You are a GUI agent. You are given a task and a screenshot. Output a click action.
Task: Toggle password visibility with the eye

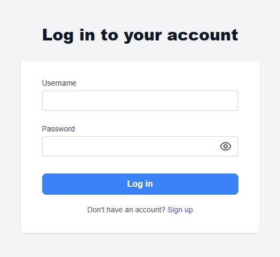point(226,146)
